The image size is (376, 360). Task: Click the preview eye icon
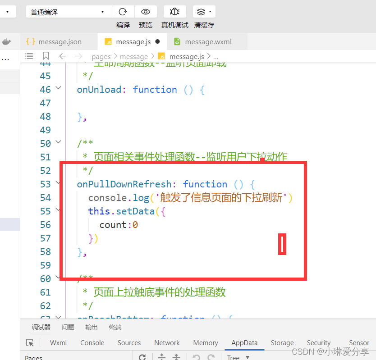tap(145, 12)
